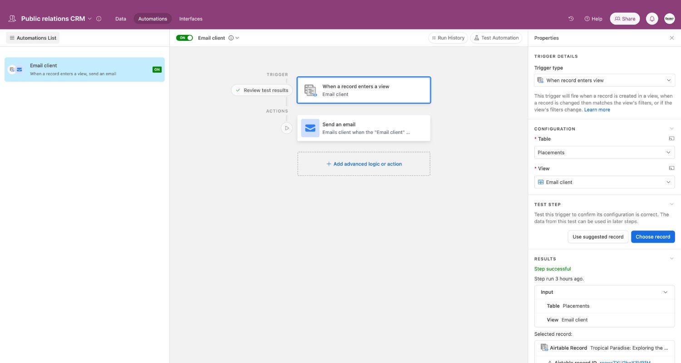Collapse the Results section

(x=672, y=259)
